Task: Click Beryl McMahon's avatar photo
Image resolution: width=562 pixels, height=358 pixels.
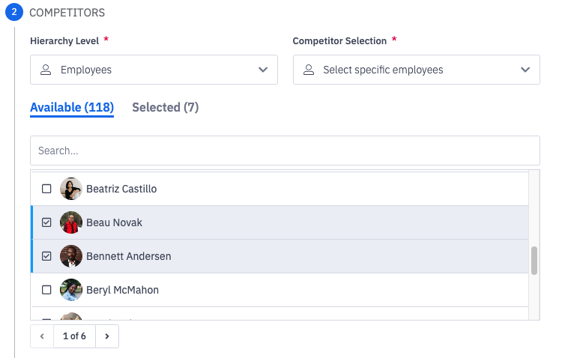Action: point(71,290)
